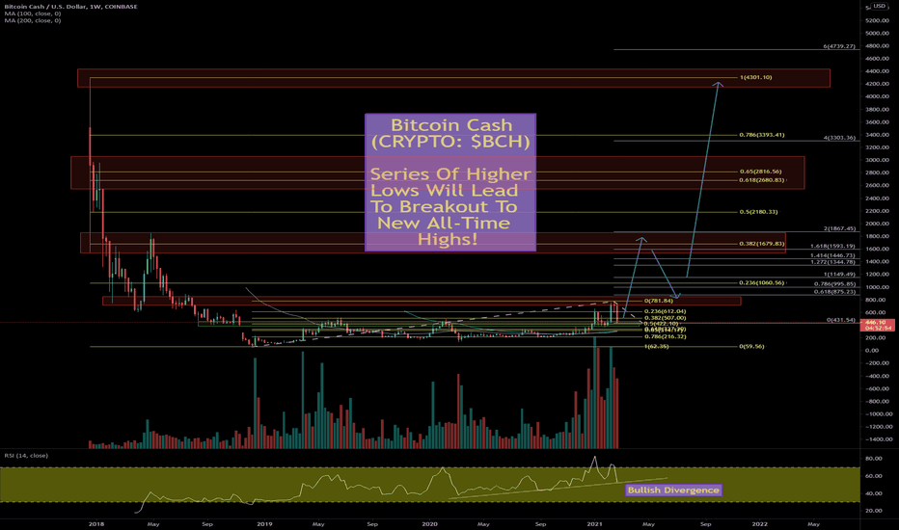899x530 pixels.
Task: Click the Fibonacci label 0.382(1679.83)
Action: (761, 244)
